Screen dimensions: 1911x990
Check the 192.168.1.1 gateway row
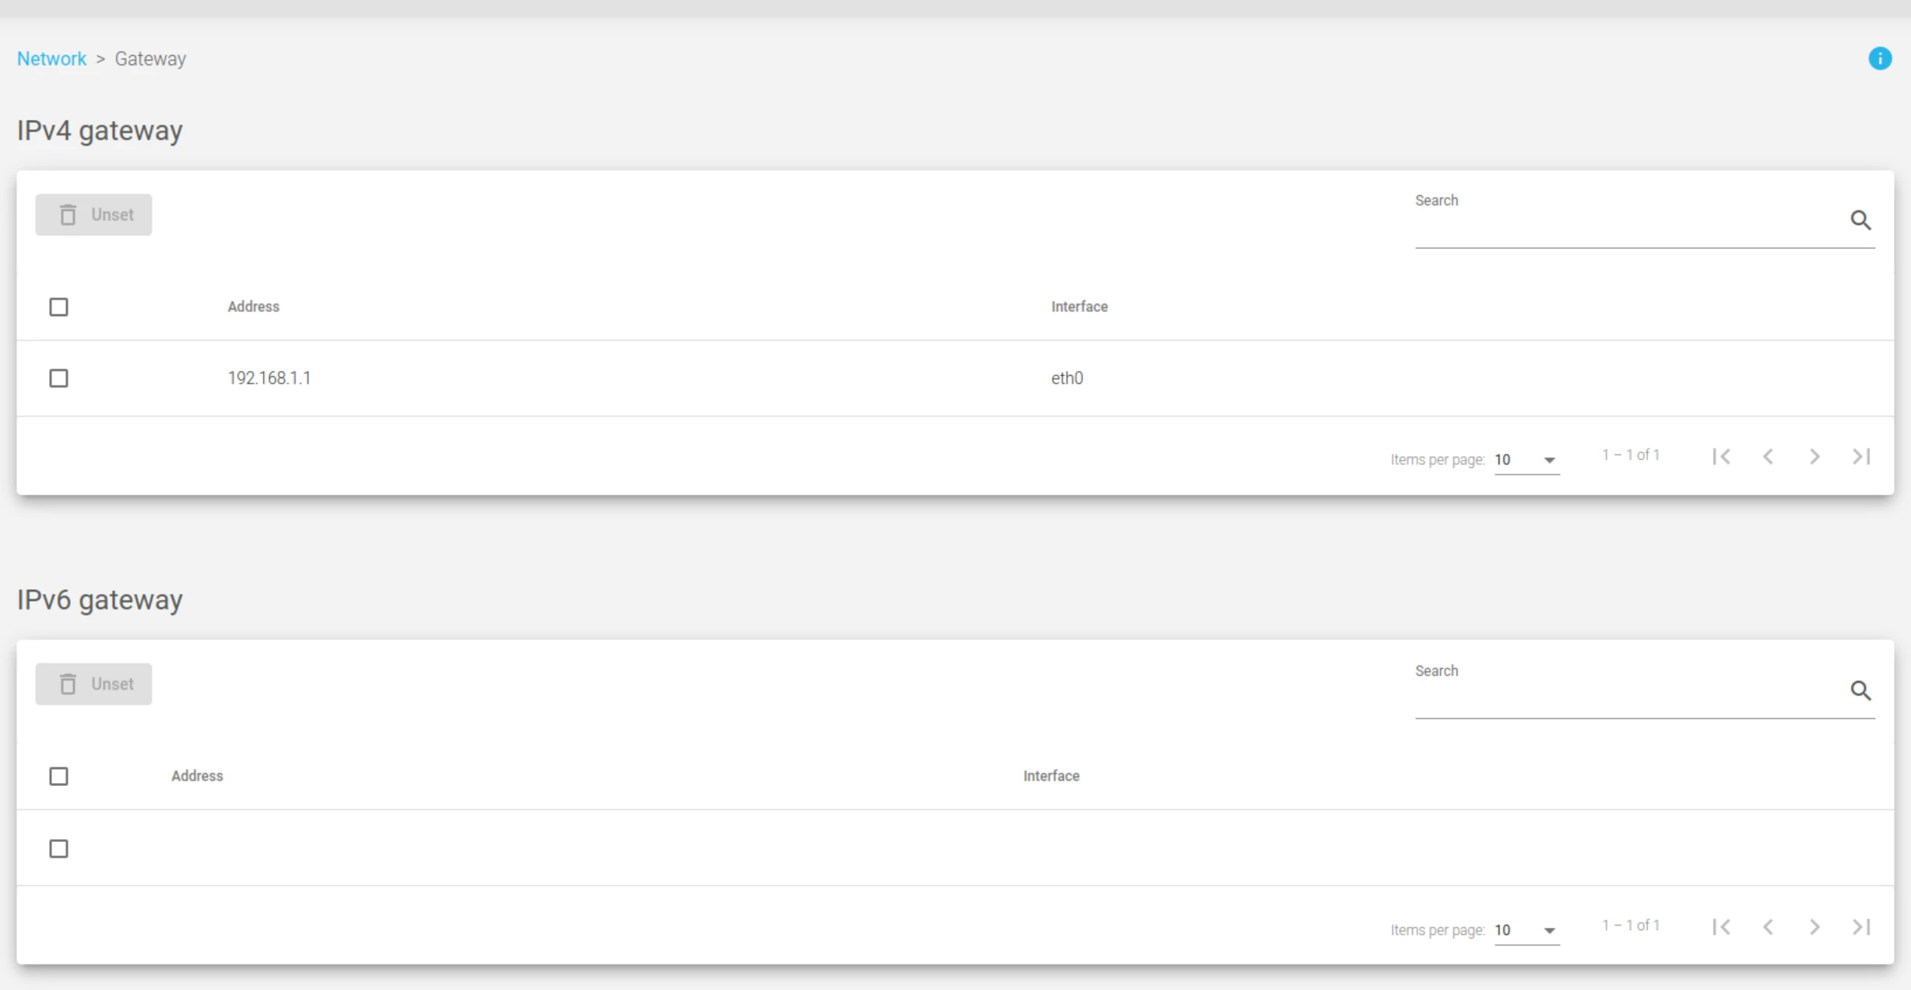(58, 378)
